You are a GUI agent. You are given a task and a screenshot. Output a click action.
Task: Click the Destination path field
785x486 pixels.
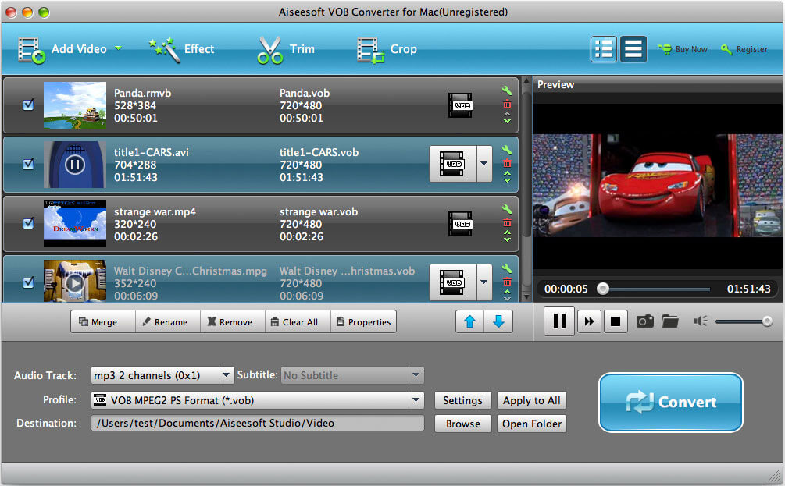pos(257,423)
